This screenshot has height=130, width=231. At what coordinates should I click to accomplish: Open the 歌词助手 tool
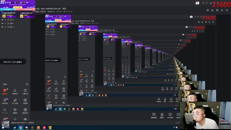point(25,111)
